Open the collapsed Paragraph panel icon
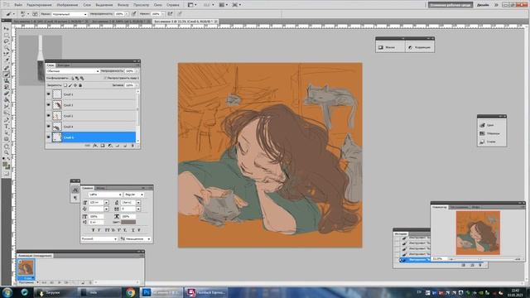The width and height of the screenshot is (530, 298). click(x=75, y=199)
